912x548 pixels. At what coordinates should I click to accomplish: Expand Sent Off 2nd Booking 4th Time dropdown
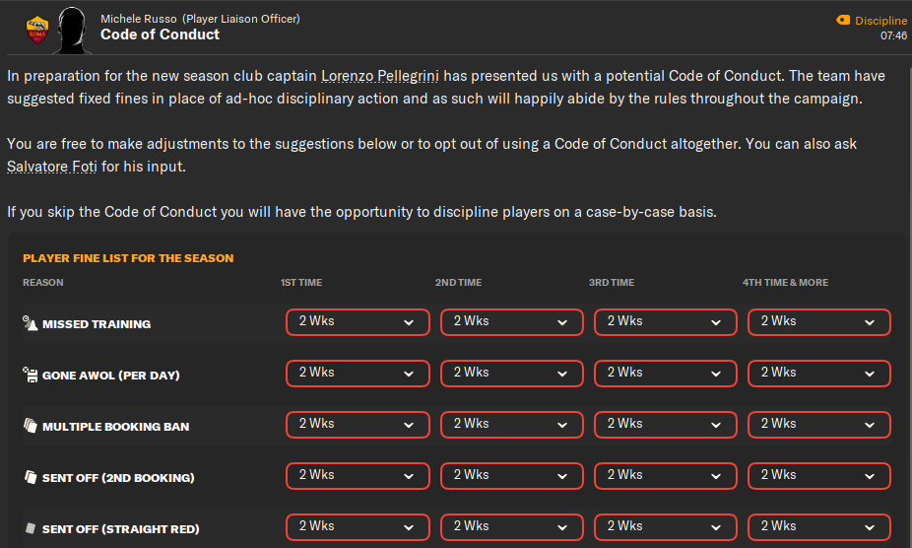point(819,475)
